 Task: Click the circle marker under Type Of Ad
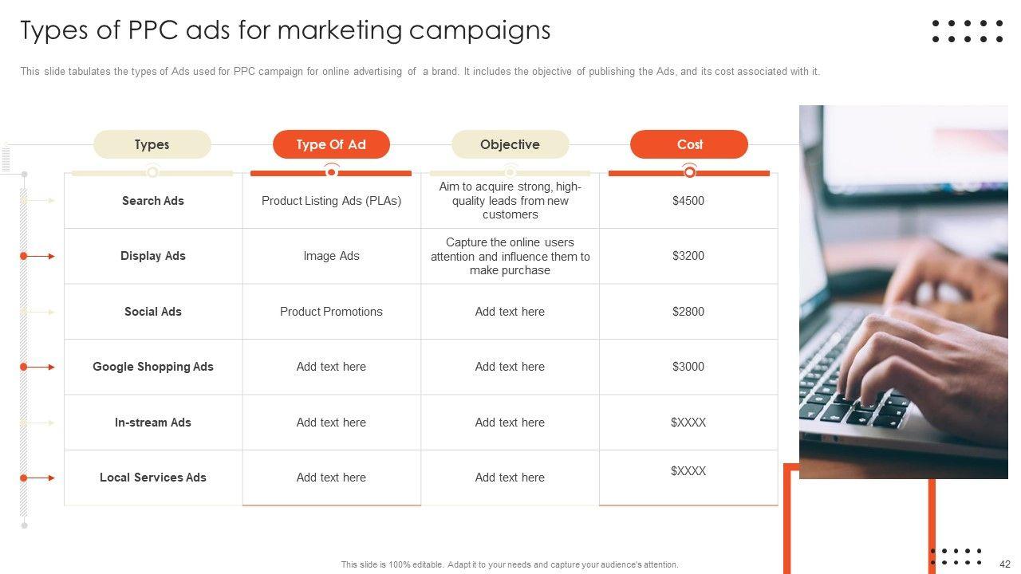click(x=331, y=171)
